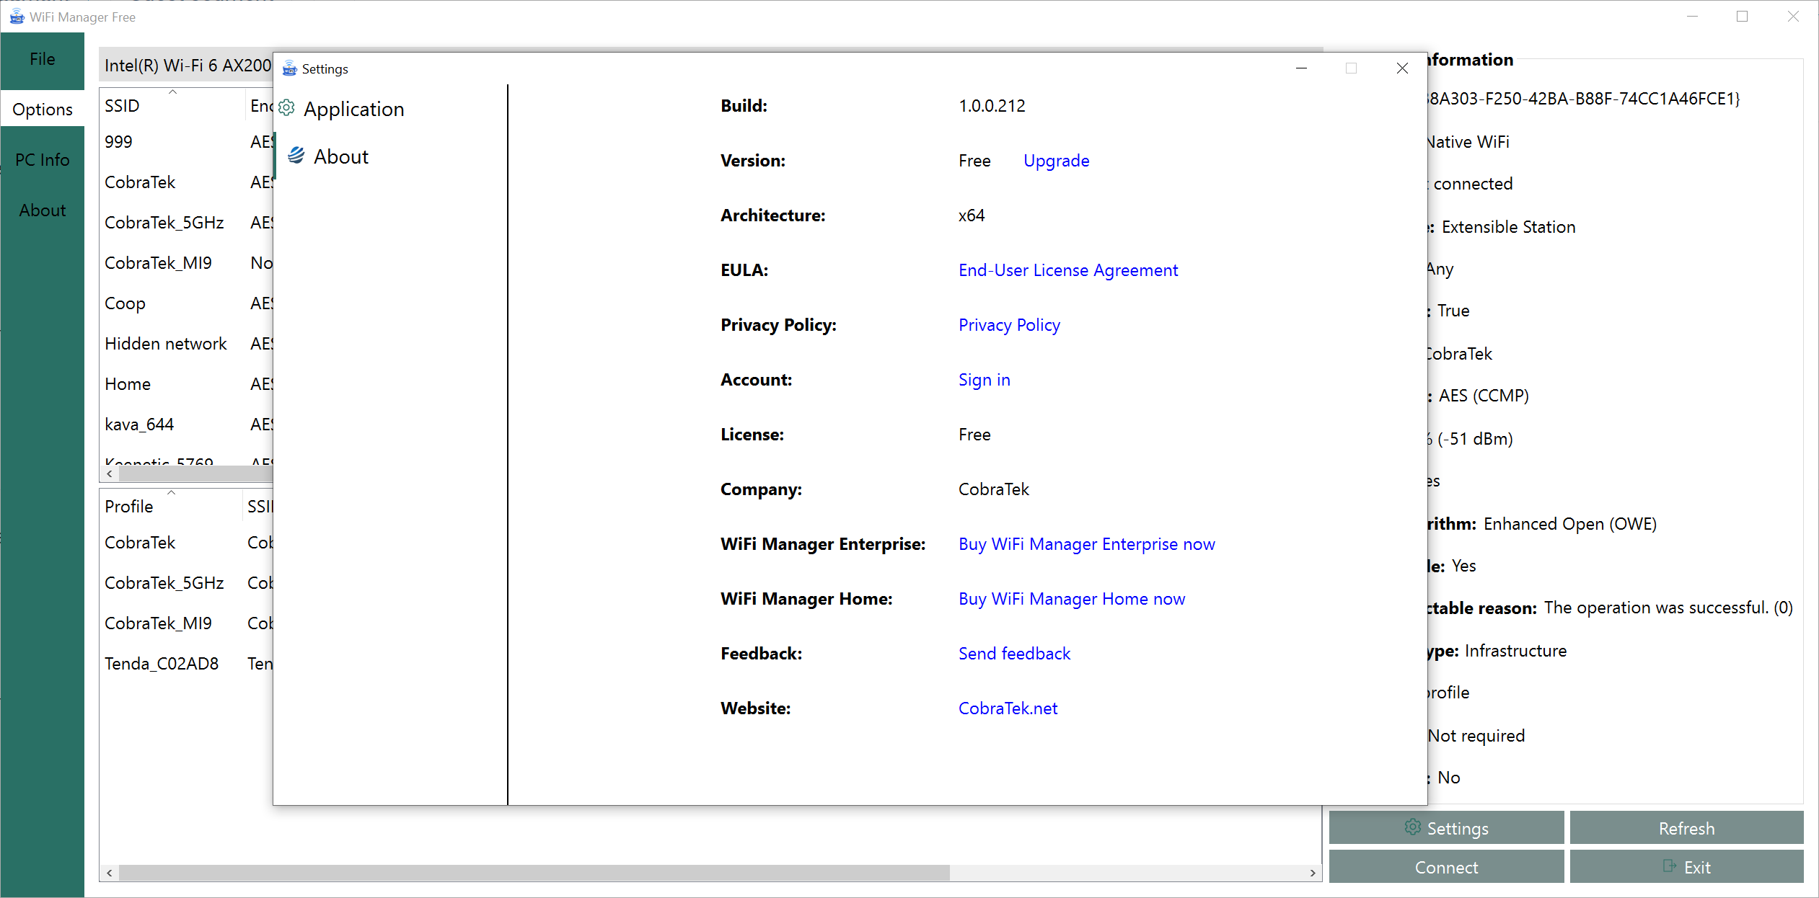Click the Upgrade link

(x=1057, y=161)
